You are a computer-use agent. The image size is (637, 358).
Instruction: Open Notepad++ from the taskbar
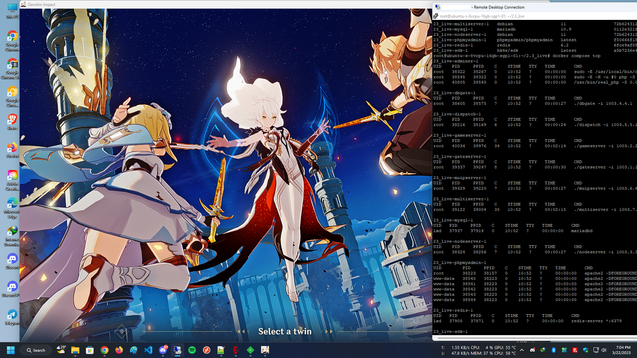tap(221, 350)
